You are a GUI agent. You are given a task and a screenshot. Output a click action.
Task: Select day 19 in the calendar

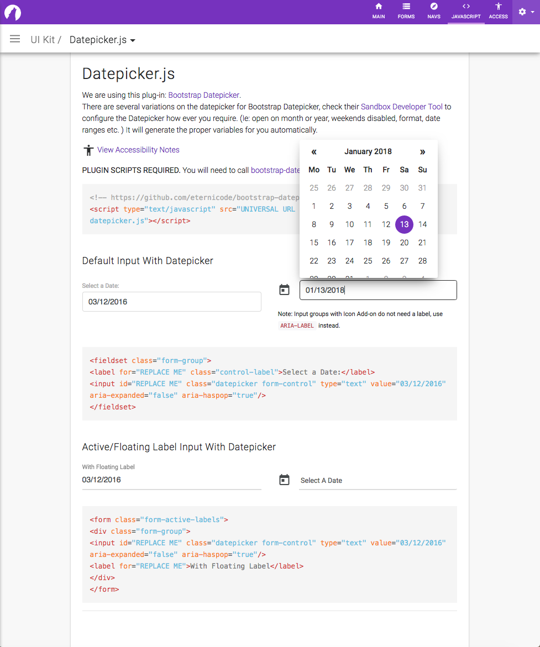(386, 243)
